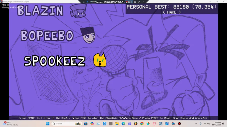Click the Bandicam microphone icon

pyautogui.click(x=87, y=2)
